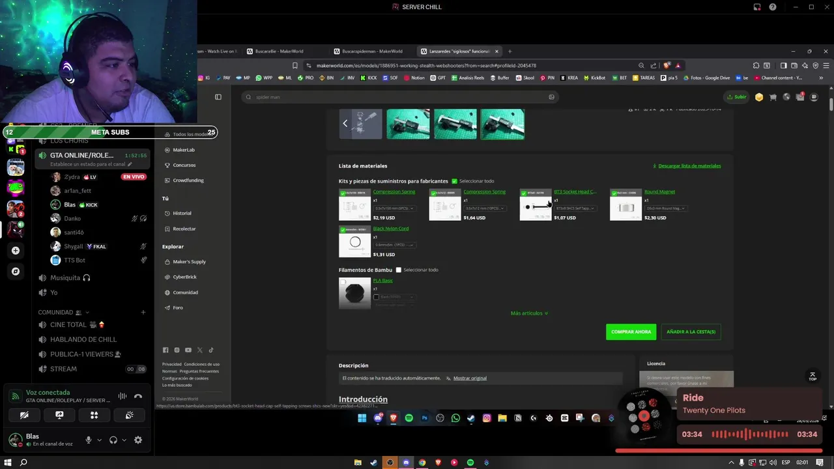
Task: Deafen Discord headphones
Action: (x=113, y=440)
